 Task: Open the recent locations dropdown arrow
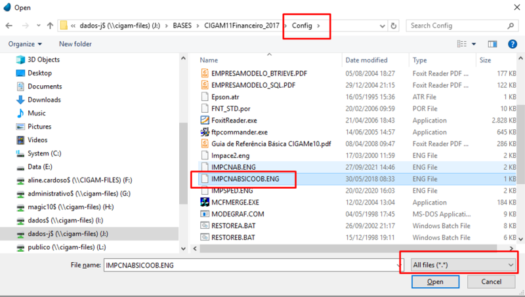click(39, 26)
